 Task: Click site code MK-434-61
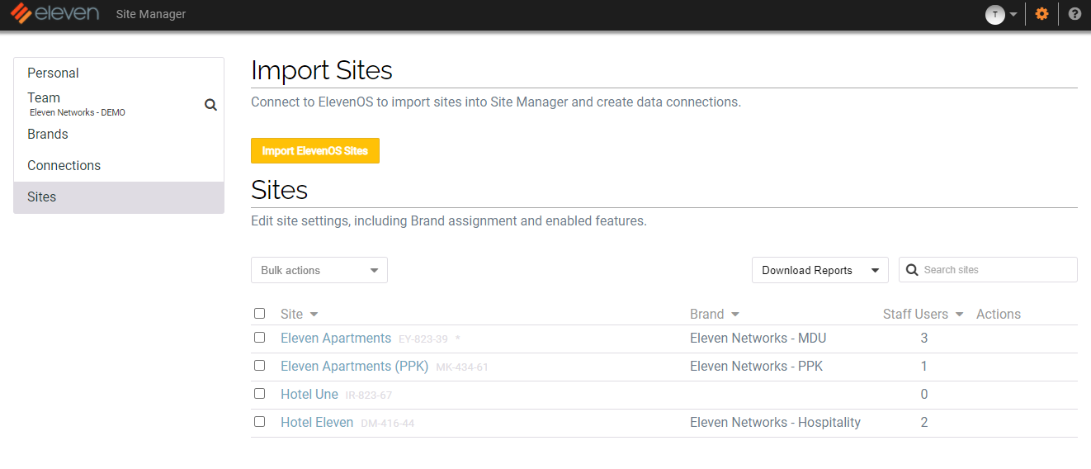462,367
